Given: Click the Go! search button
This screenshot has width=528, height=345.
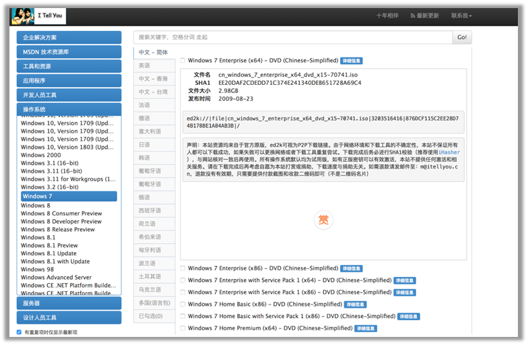Looking at the screenshot, I should pyautogui.click(x=462, y=38).
